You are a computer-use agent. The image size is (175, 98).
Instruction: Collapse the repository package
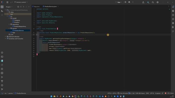point(9,24)
